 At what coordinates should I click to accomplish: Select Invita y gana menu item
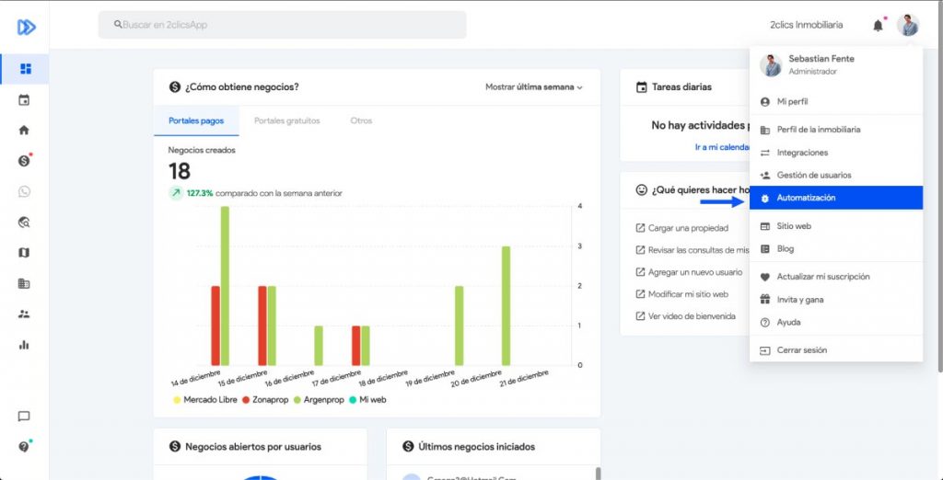point(836,300)
